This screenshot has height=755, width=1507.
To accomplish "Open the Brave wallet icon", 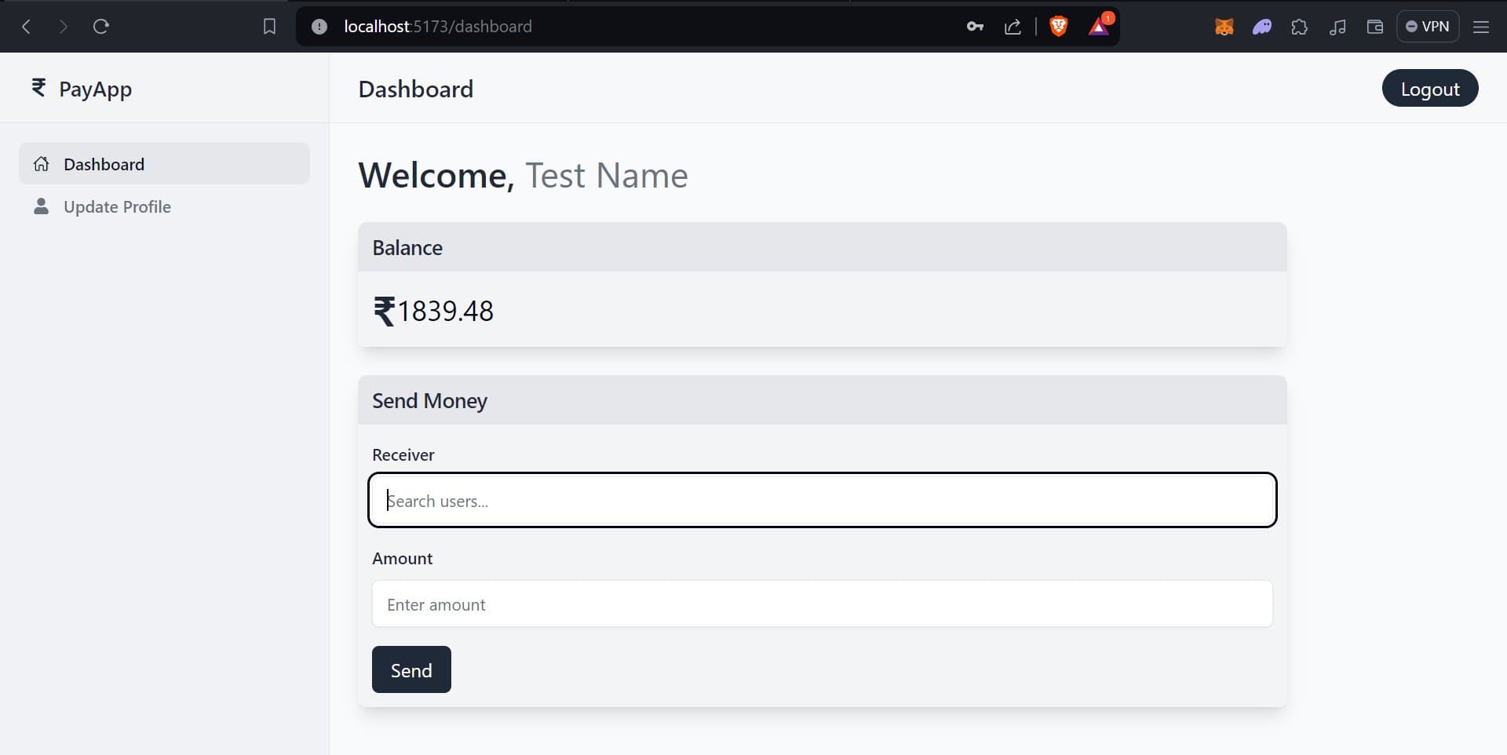I will (x=1374, y=27).
